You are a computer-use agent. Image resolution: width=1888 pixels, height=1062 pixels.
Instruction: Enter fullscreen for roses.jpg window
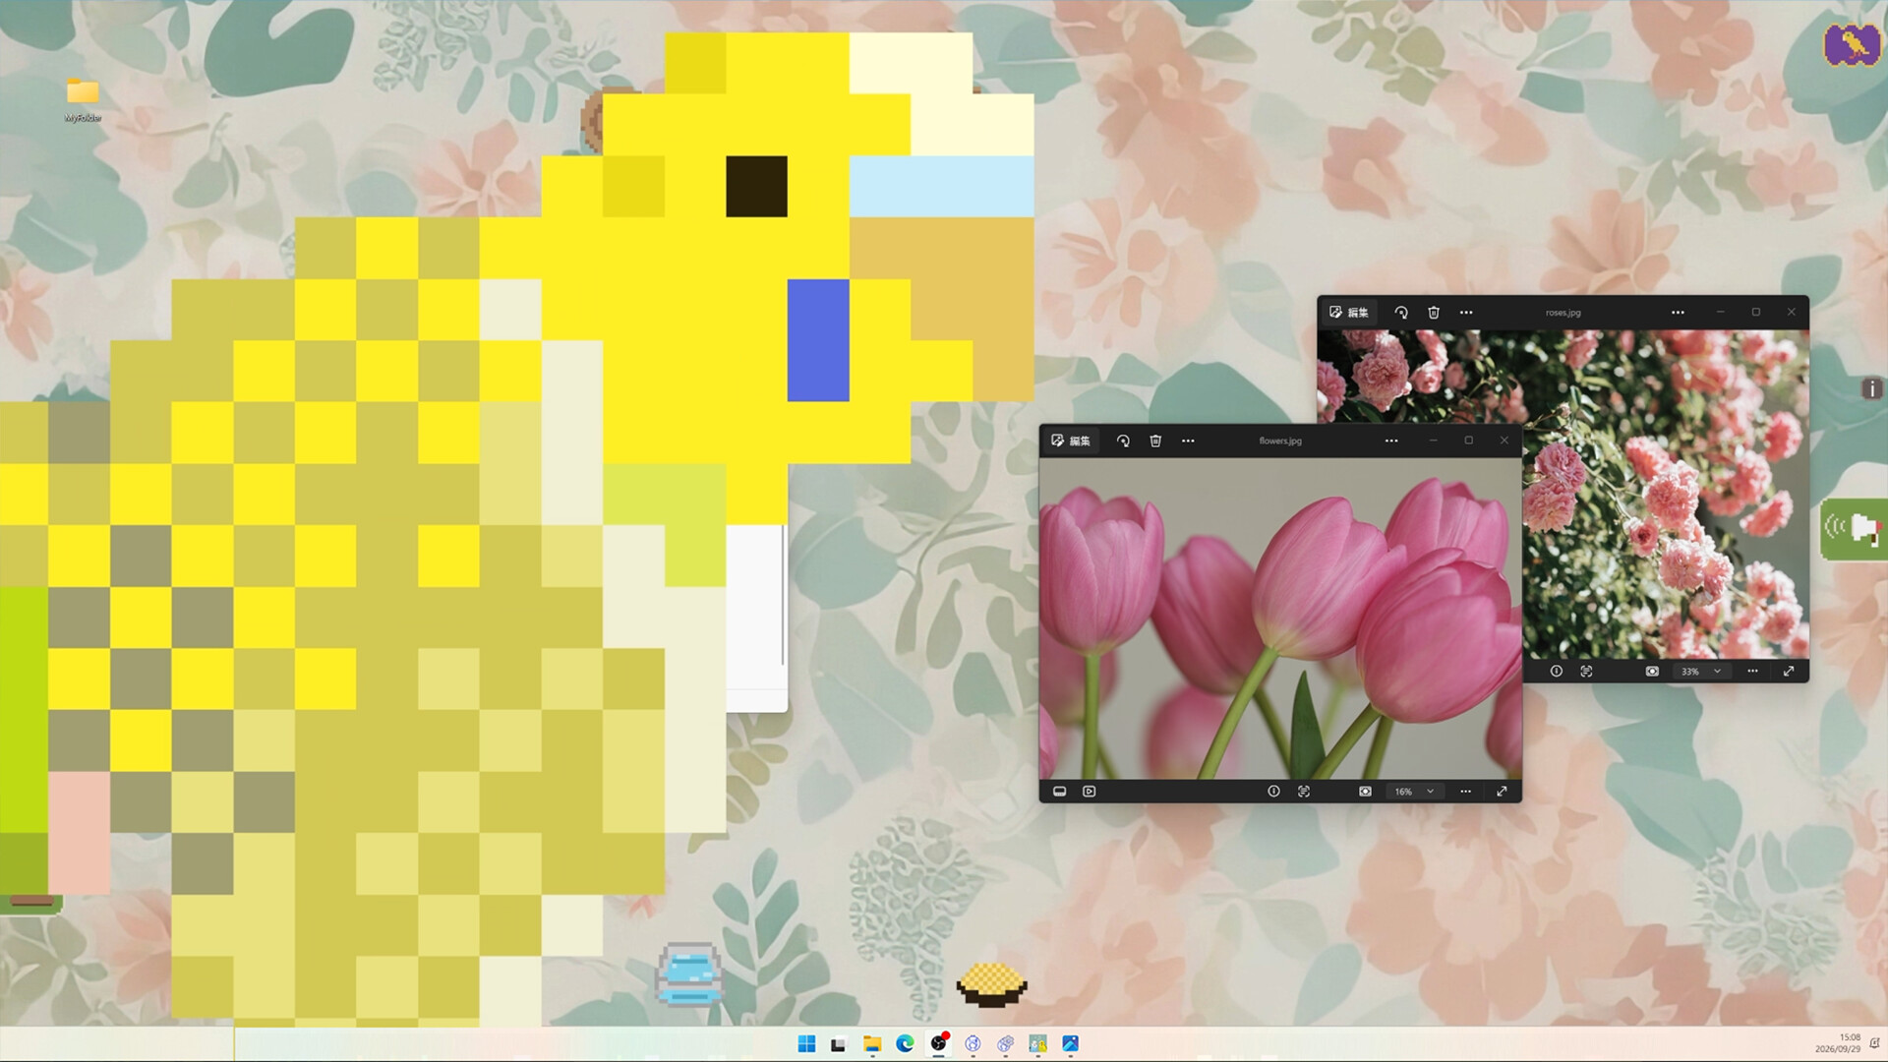pyautogui.click(x=1789, y=672)
